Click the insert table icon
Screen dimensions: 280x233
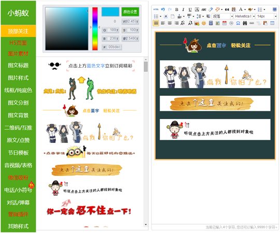272,23
